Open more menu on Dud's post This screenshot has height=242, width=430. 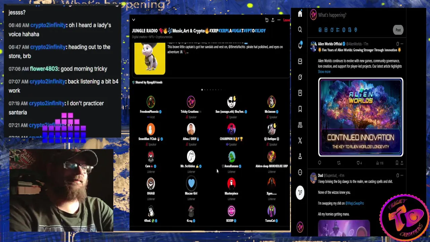(x=402, y=175)
